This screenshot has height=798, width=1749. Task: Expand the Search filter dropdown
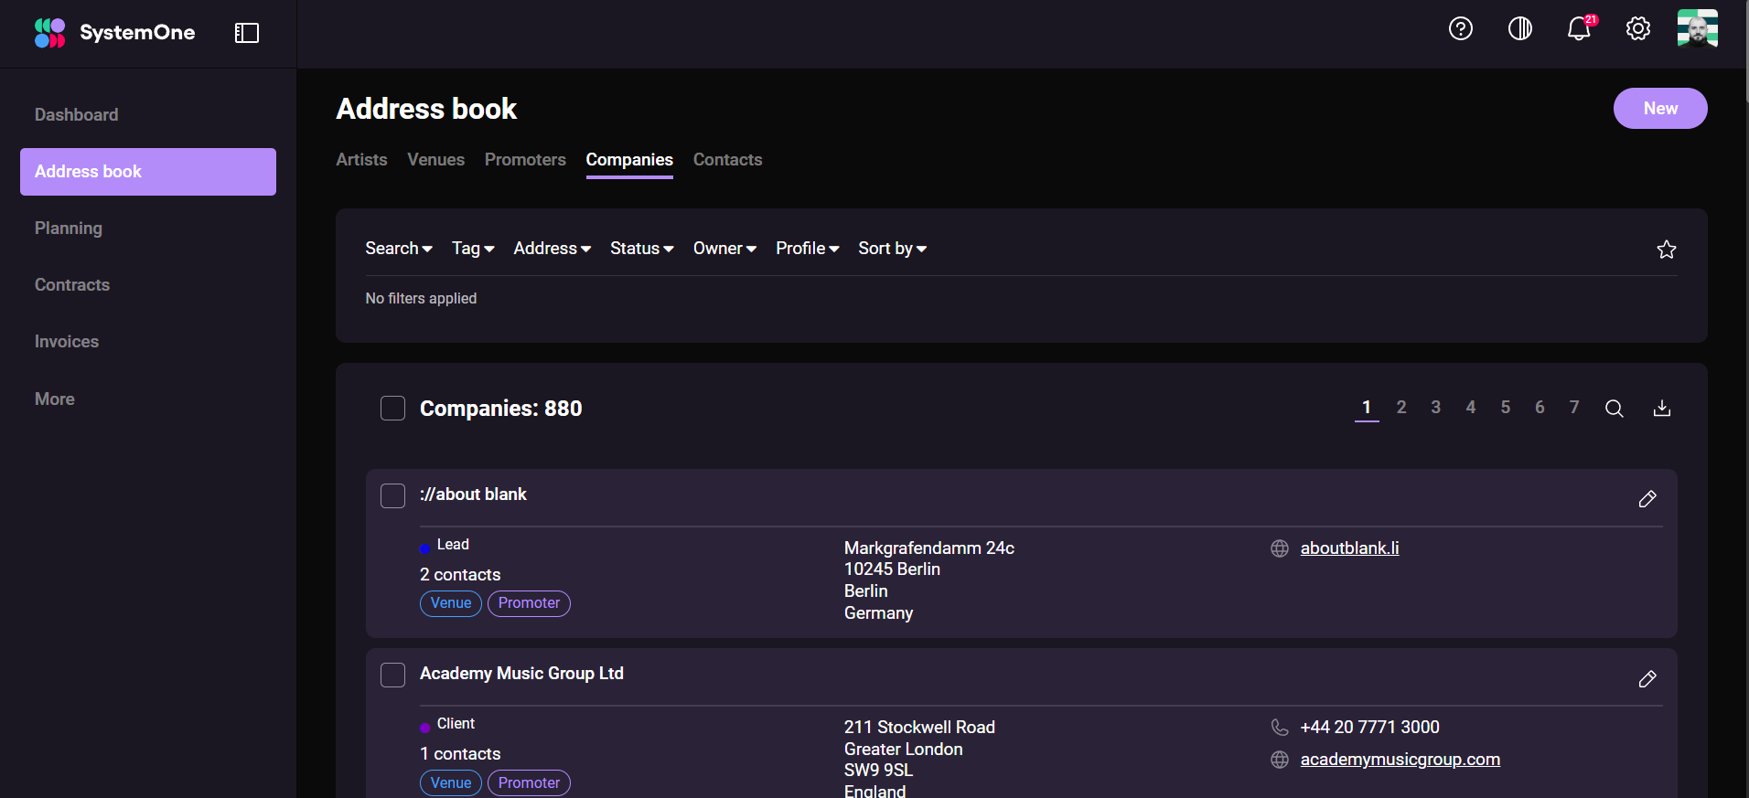[399, 249]
